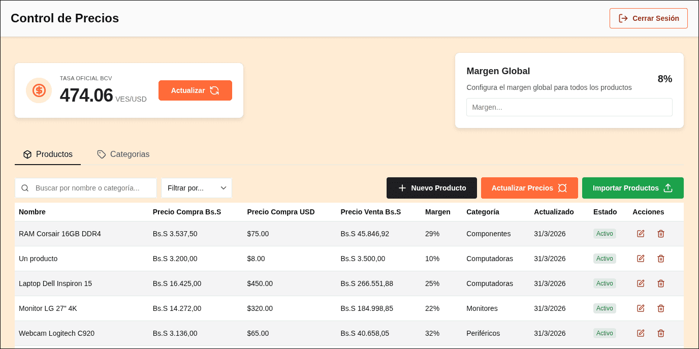Click the logout arrow icon in Cerrar Sesión
699x349 pixels.
(x=623, y=18)
